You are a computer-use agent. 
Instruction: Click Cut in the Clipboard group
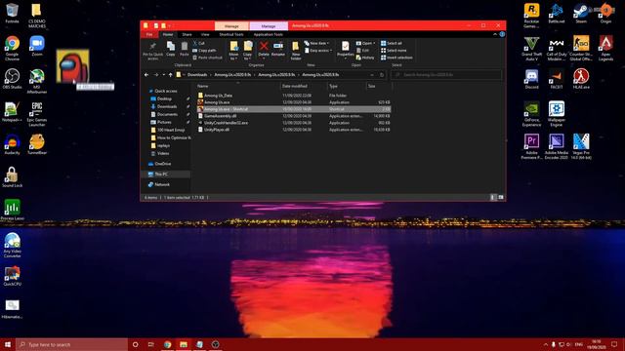[199, 43]
